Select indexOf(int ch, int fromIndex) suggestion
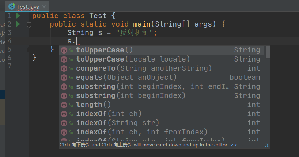Viewport: 299px width, 157px height. coord(161,132)
